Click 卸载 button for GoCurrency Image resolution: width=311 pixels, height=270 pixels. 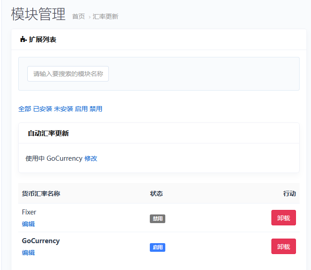tap(283, 246)
